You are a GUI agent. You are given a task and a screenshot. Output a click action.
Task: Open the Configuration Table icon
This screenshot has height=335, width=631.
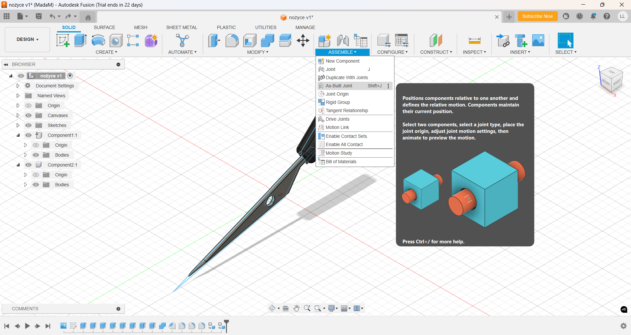pyautogui.click(x=401, y=41)
